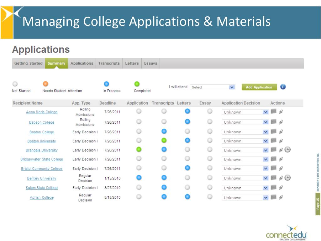The image size is (321, 241).
Task: Open the folder icon for Bentley University
Action: click(273, 178)
